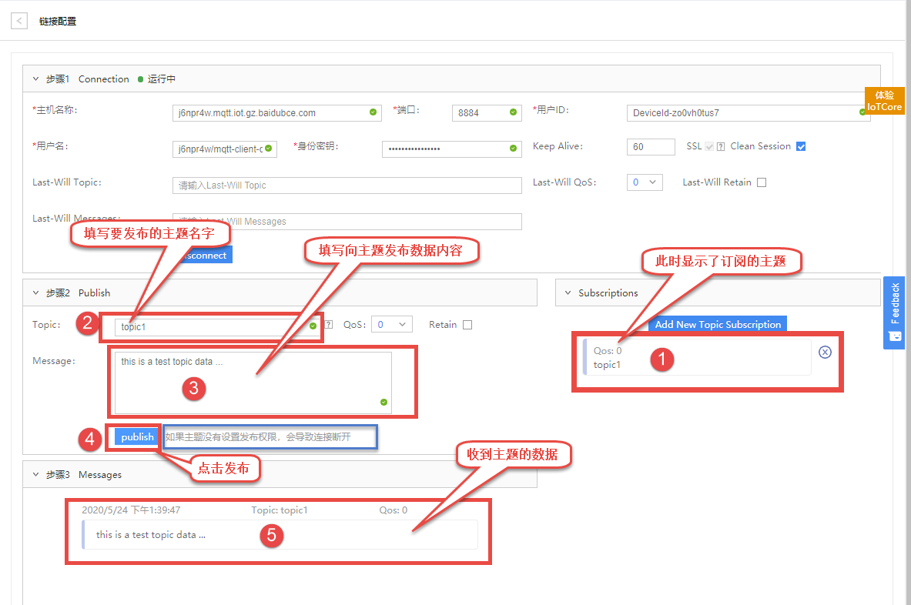911x605 pixels.
Task: Enable the Retain checkbox in Publish
Action: [467, 325]
